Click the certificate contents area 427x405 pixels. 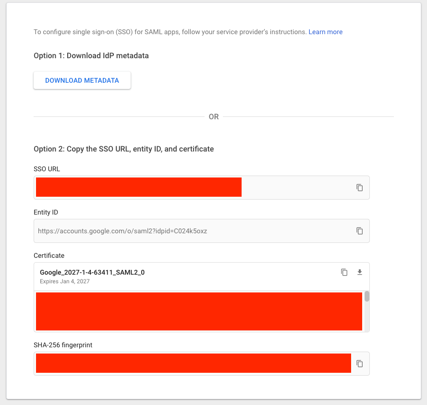point(199,311)
